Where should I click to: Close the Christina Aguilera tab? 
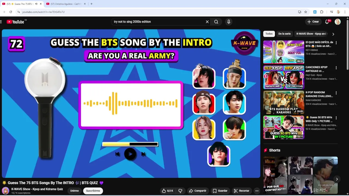85,4
